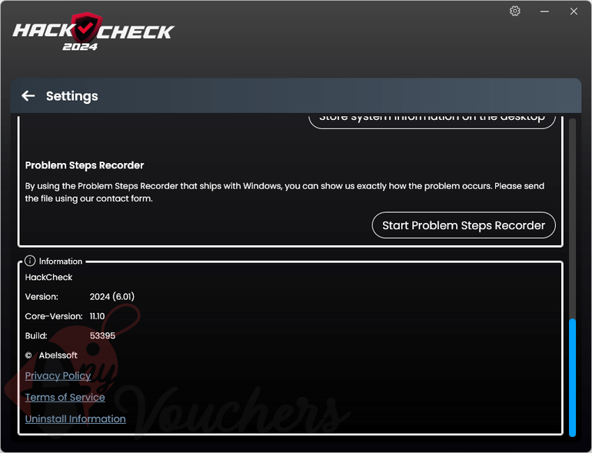Click the version value '2024 (6.01)'
Viewport: 592px width, 453px height.
(111, 297)
